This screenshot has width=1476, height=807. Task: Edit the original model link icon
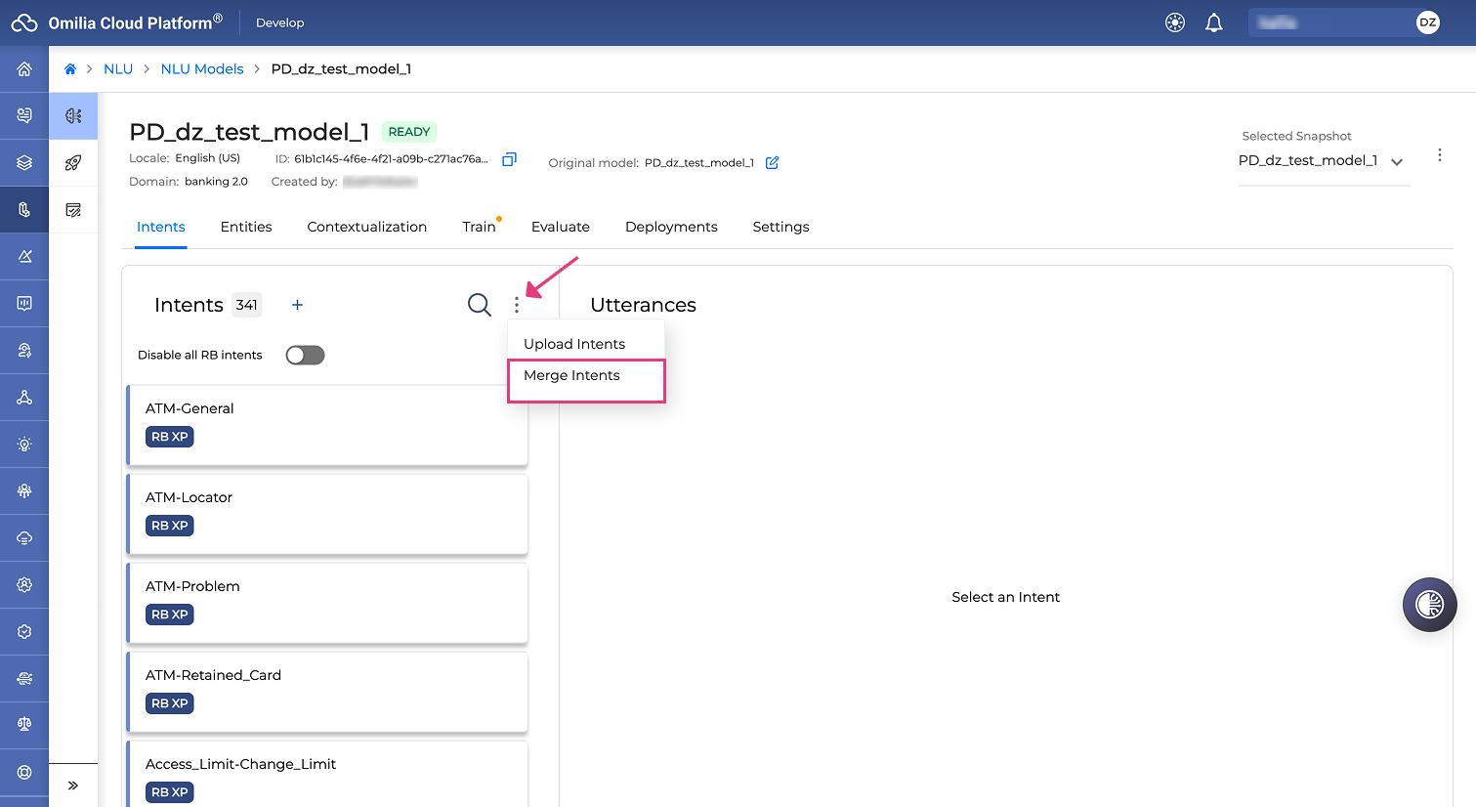coord(772,162)
